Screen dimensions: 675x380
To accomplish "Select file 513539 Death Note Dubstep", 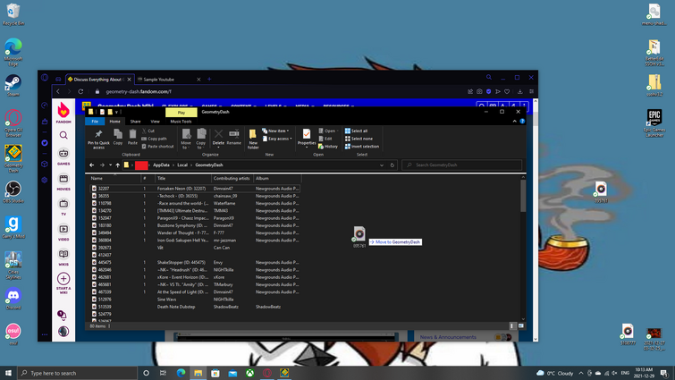I will click(x=195, y=307).
